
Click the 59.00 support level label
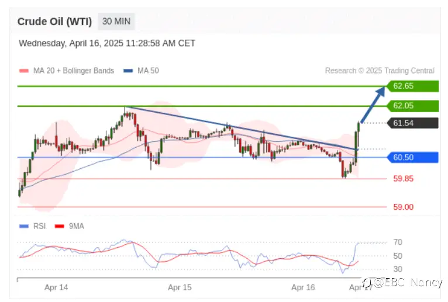[403, 207]
